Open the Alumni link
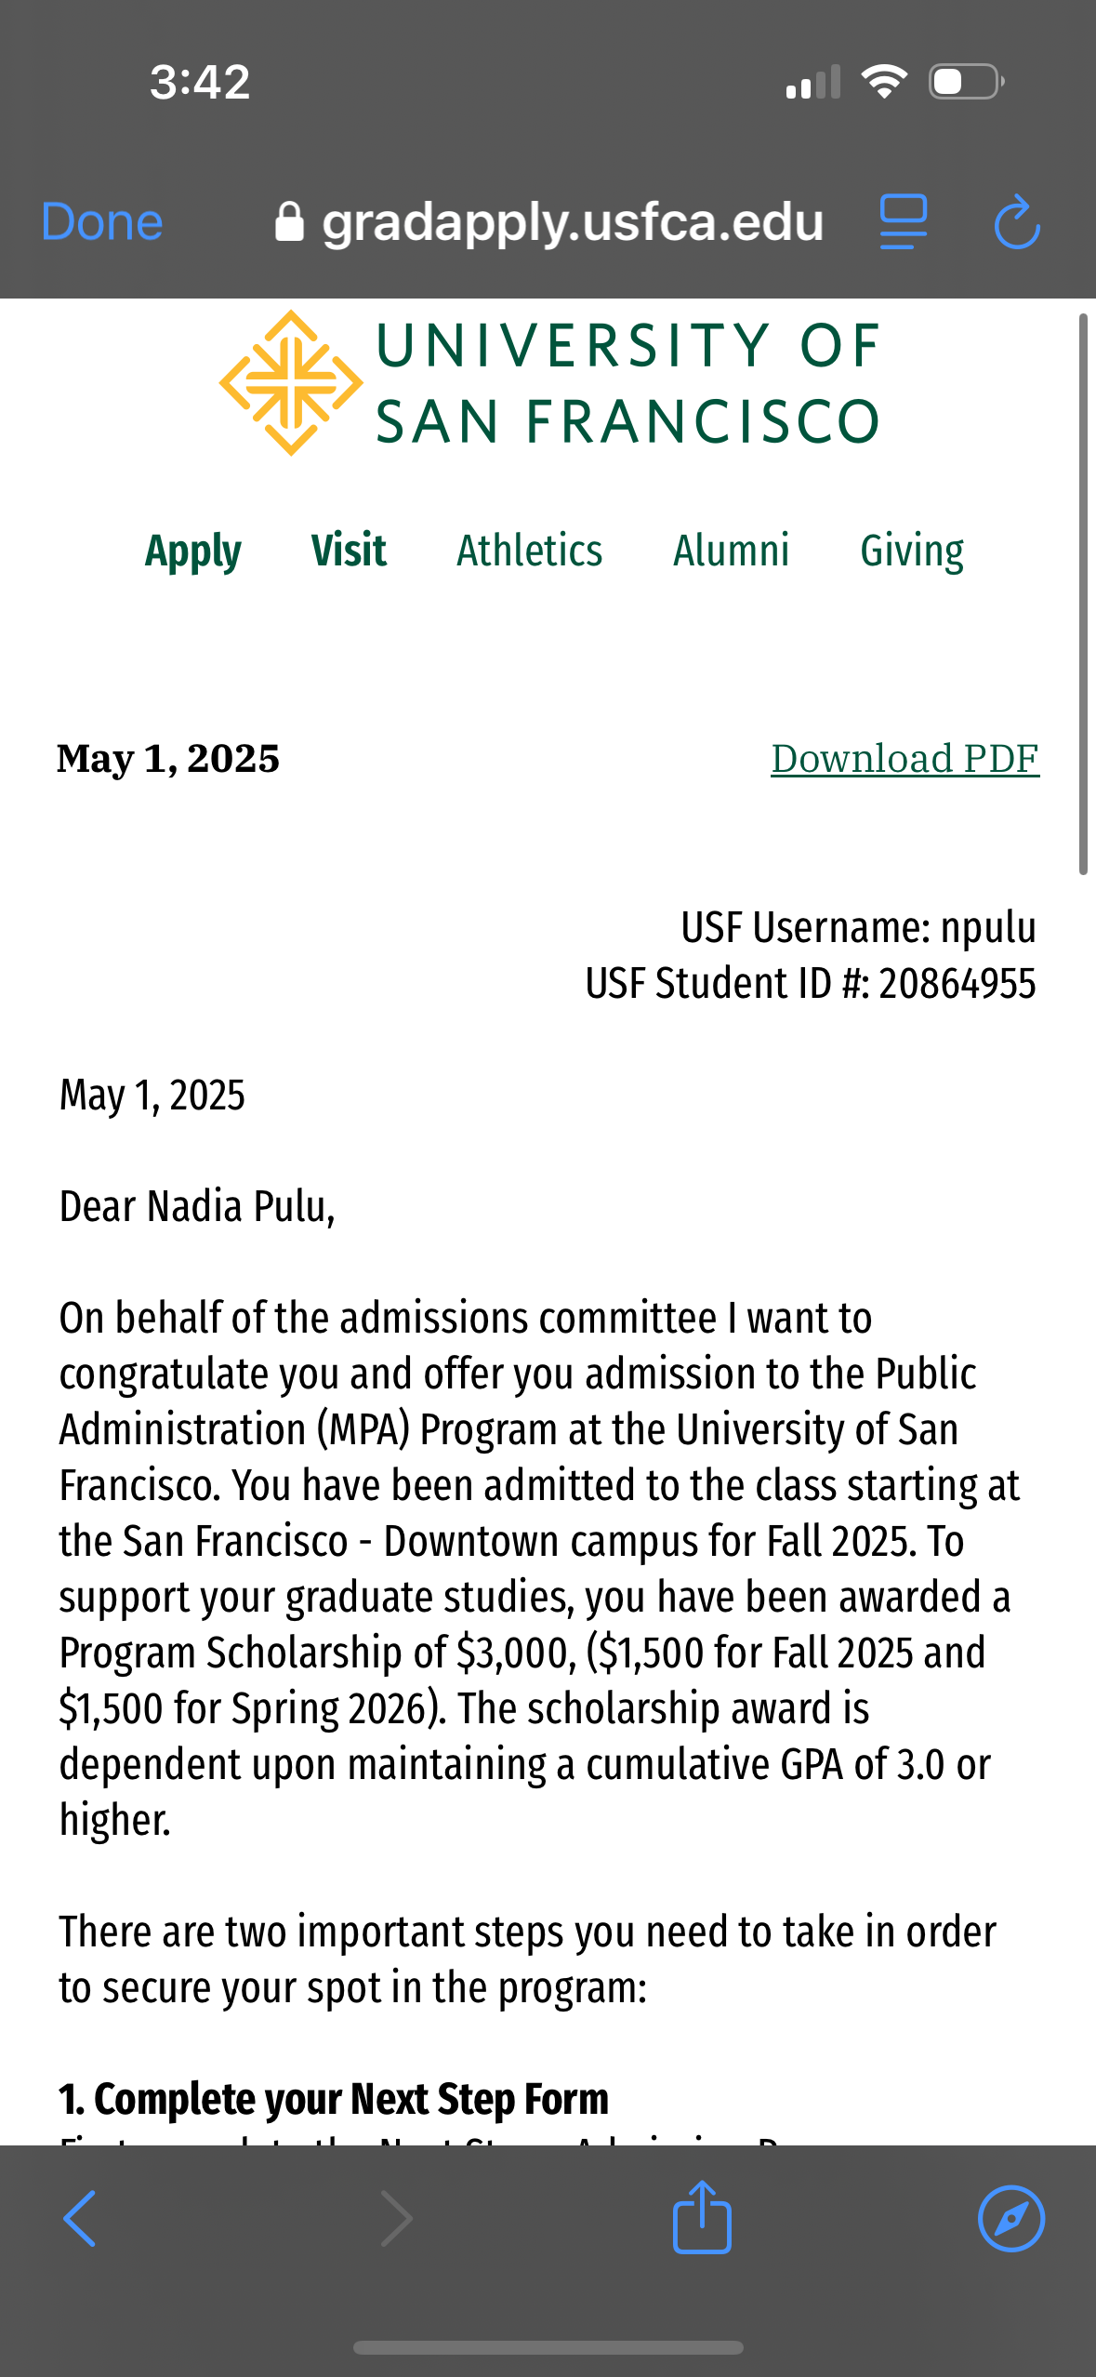 click(732, 551)
